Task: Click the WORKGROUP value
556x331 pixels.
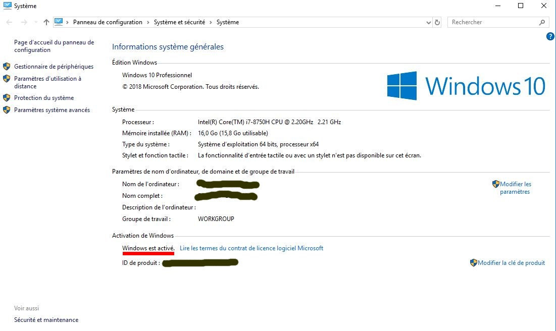Action: [x=216, y=219]
